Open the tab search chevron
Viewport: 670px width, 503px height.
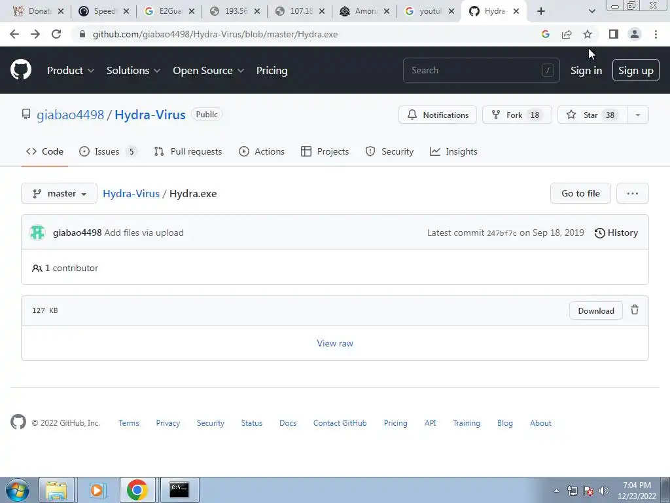pos(591,11)
